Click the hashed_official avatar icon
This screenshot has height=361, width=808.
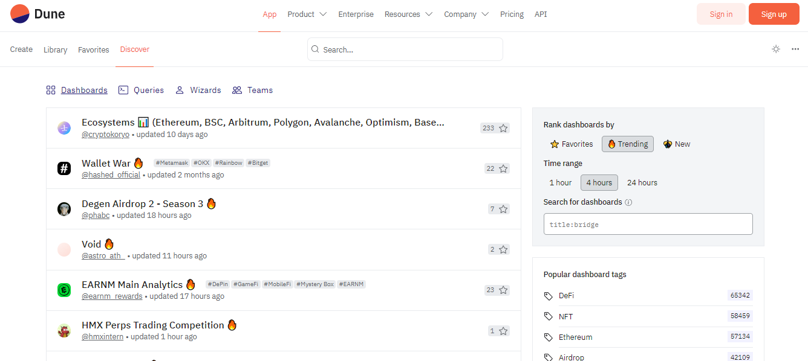(x=64, y=168)
